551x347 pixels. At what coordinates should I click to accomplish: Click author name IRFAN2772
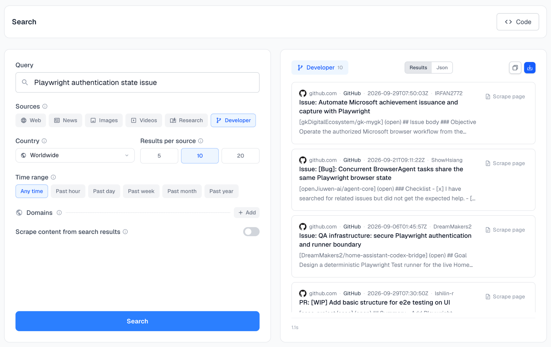pos(448,93)
